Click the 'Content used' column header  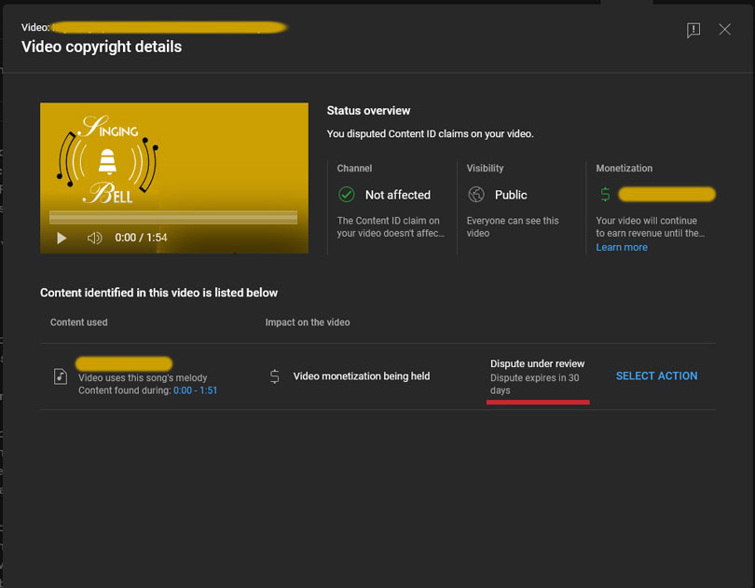79,322
